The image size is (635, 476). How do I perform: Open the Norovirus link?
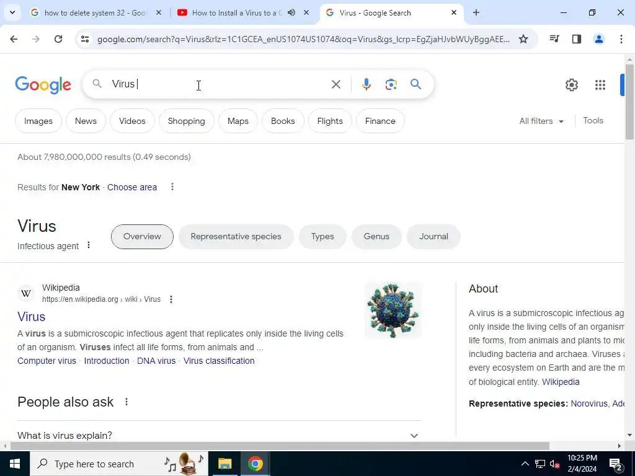(x=589, y=403)
